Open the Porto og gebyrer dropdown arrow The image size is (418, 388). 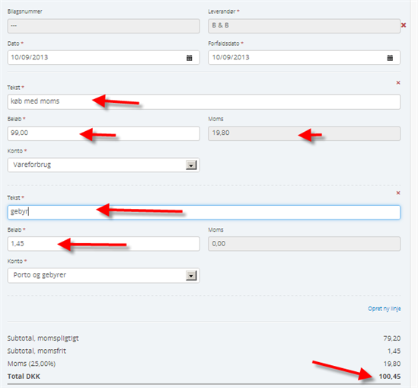191,276
